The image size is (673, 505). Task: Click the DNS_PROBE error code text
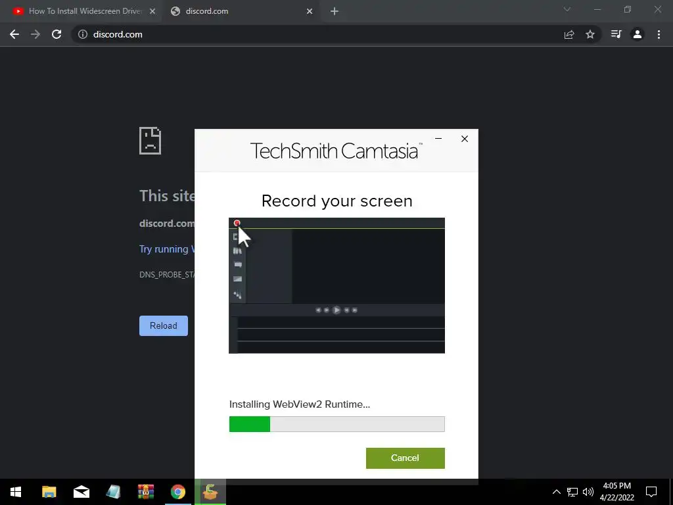click(x=167, y=275)
